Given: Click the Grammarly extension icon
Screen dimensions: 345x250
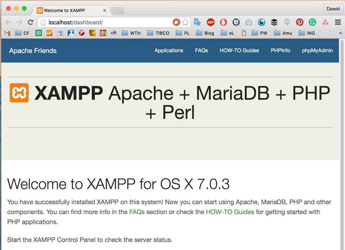Looking at the screenshot, I should point(312,22).
